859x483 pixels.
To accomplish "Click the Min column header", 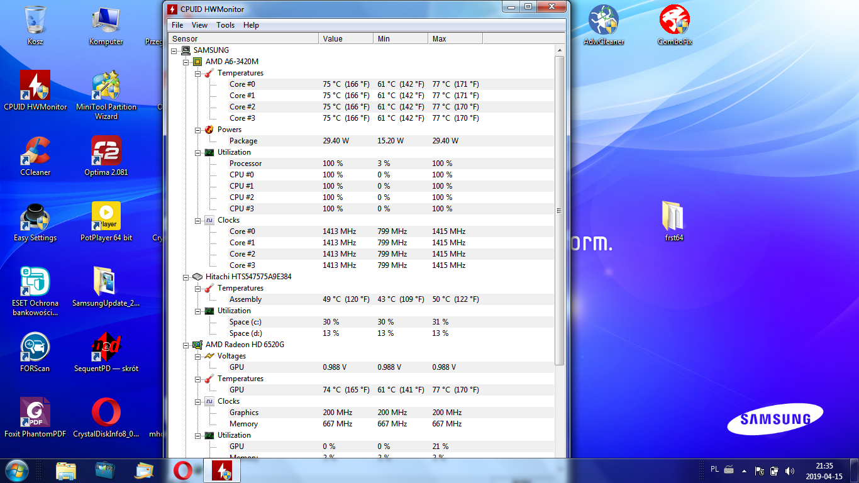I will coord(401,39).
